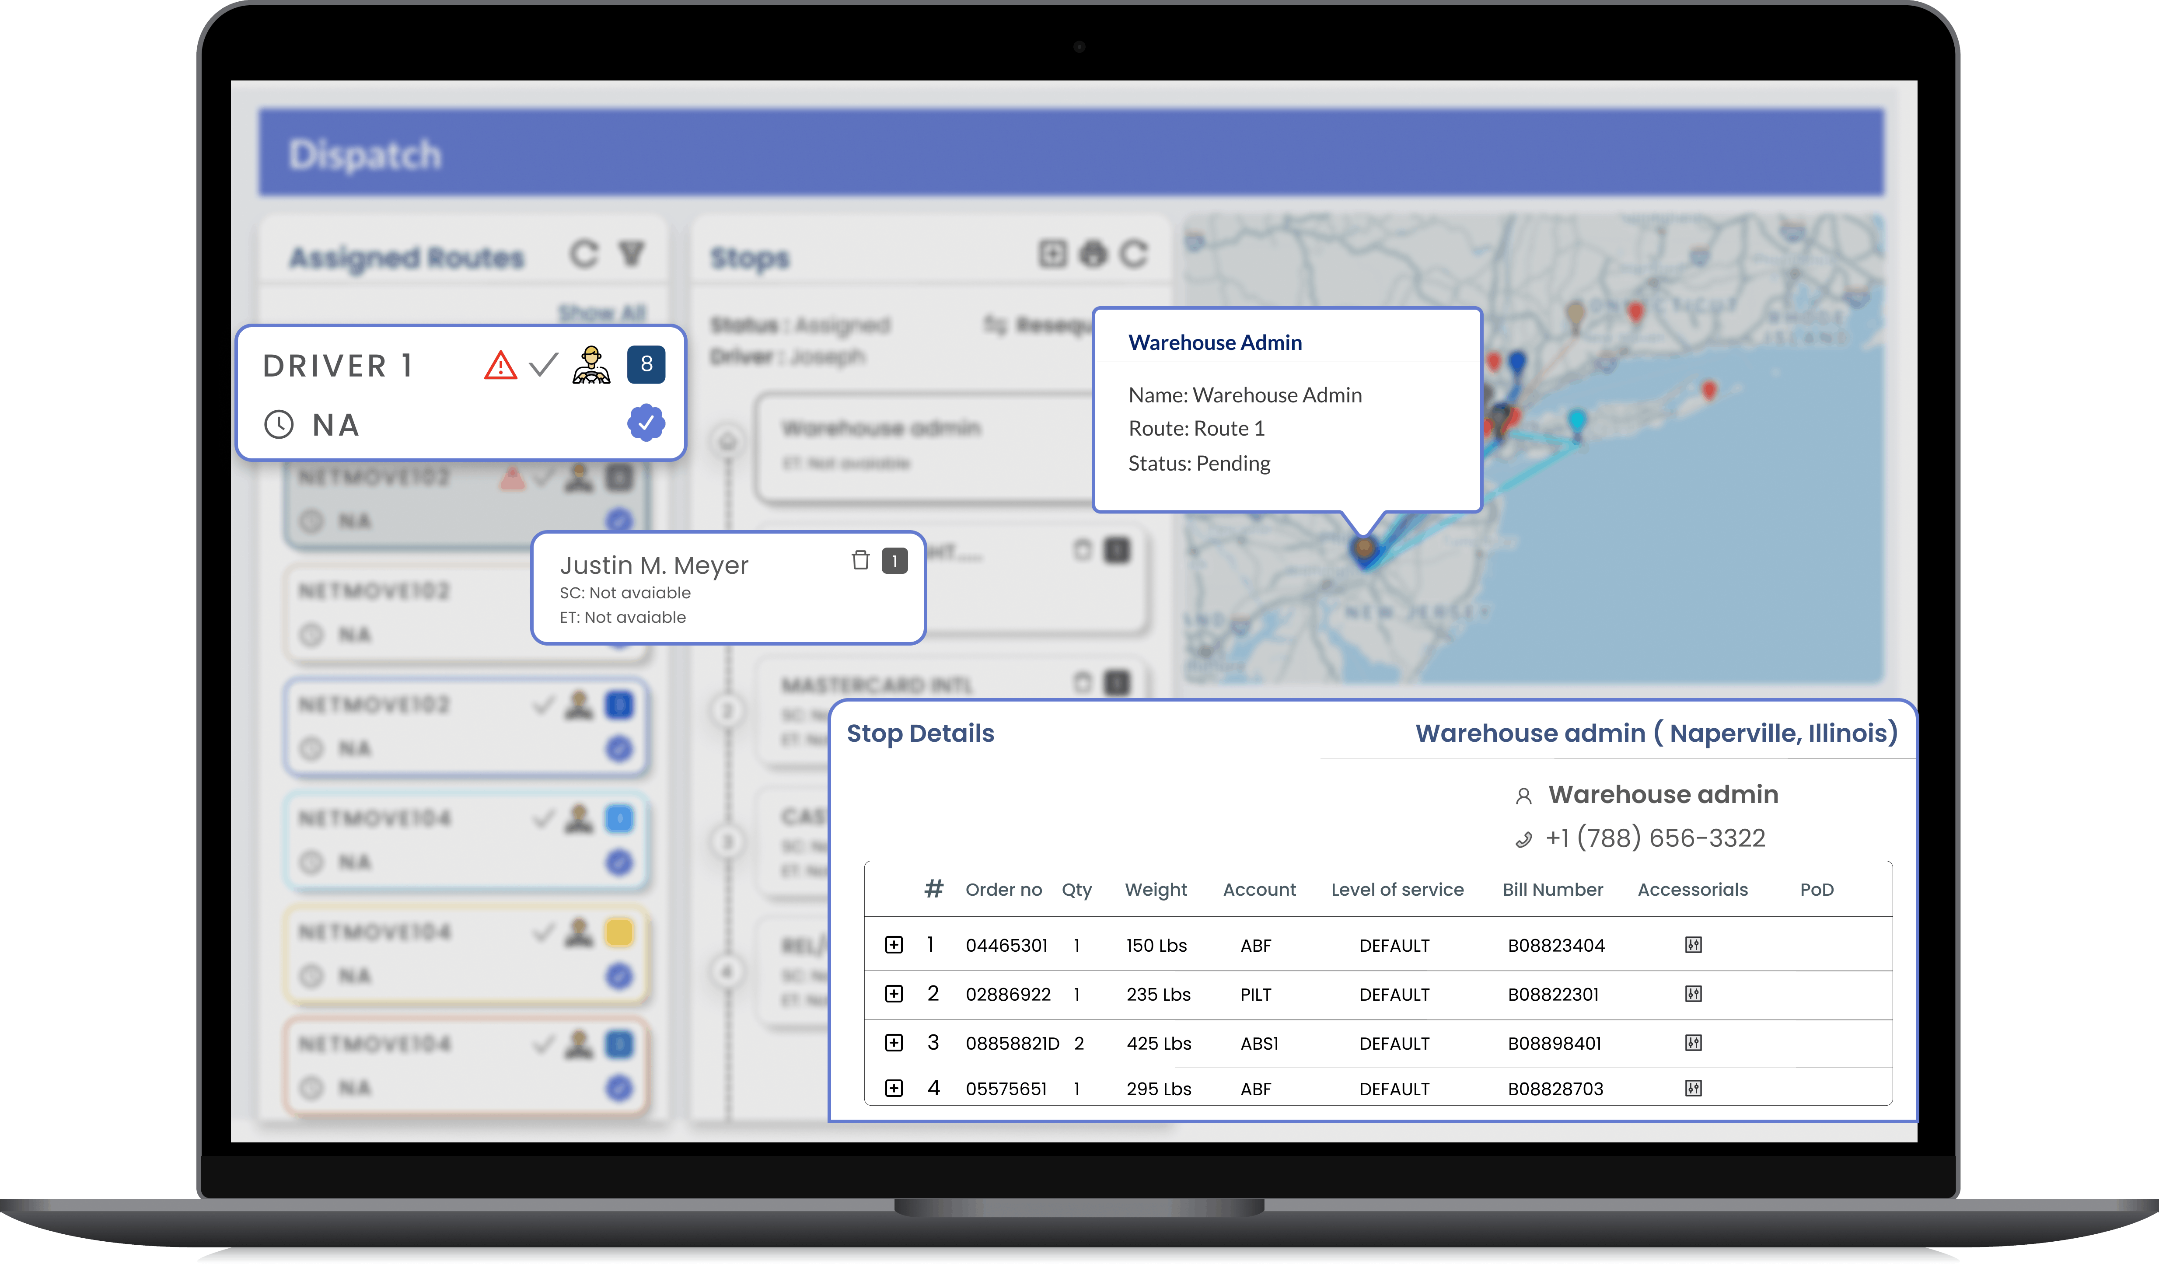Viewport: 2159px width, 1264px height.
Task: Click the Warehouse Admin popup title
Action: point(1215,342)
